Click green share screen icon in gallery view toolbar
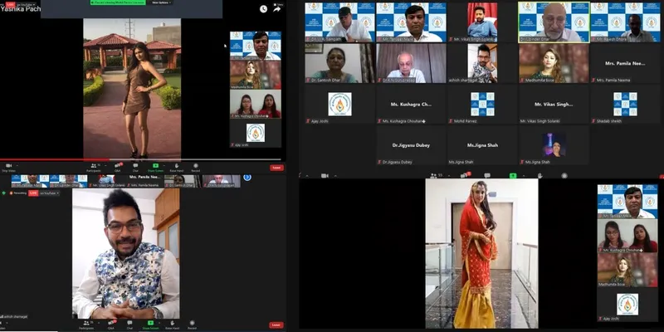Viewport: 664px width, 332px height. (513, 175)
